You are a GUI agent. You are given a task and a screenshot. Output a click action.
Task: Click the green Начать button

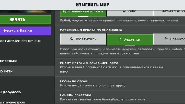[x=25, y=20]
